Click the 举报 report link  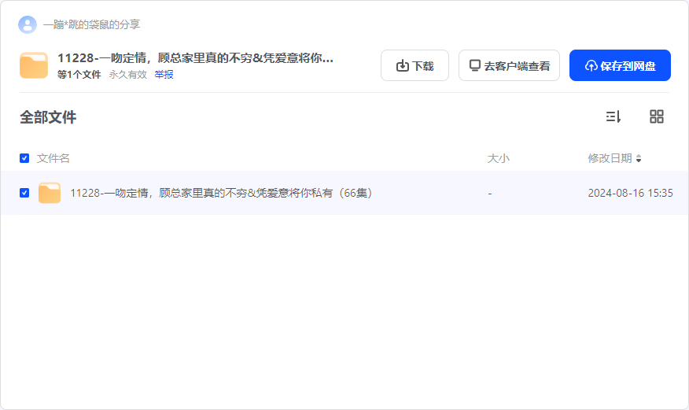point(164,75)
